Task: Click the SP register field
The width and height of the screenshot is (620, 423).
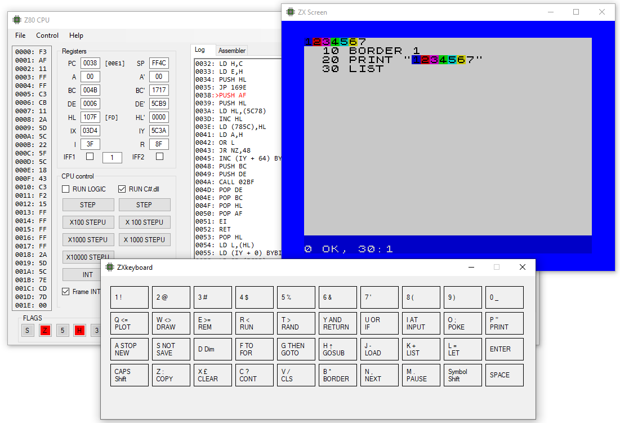Action: click(159, 63)
